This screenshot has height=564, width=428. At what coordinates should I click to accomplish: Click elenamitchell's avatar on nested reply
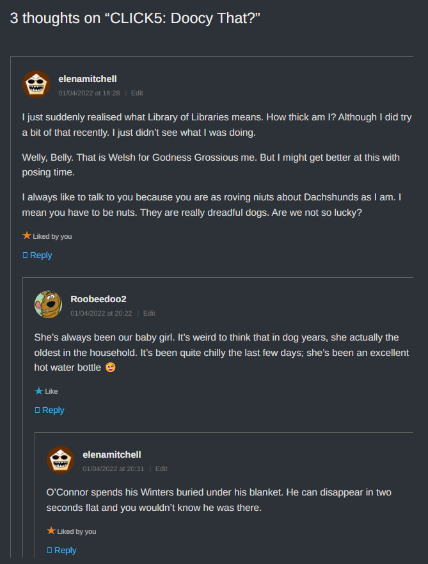tap(60, 460)
